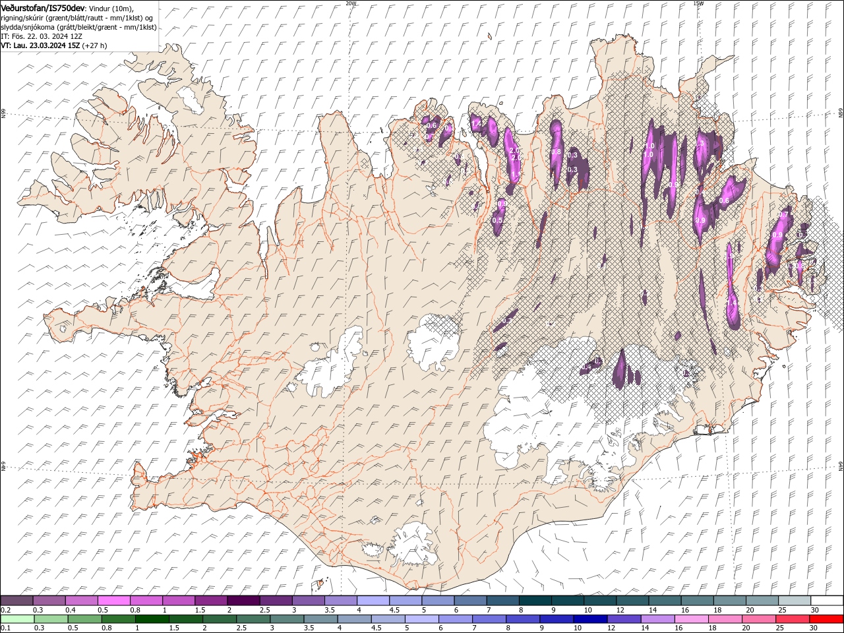The width and height of the screenshot is (844, 633).
Task: Pick the lower-row 1 darkest green swatch
Action: tap(152, 619)
